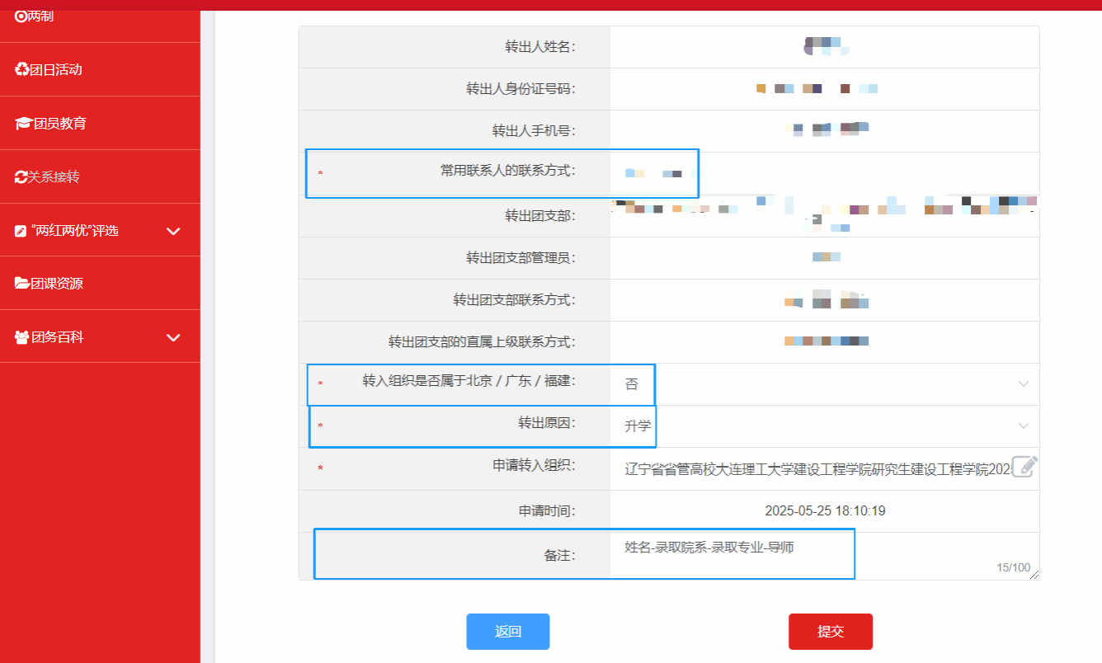Click the edit pencil icon for 申请转入组织
The height and width of the screenshot is (663, 1102).
1024,467
